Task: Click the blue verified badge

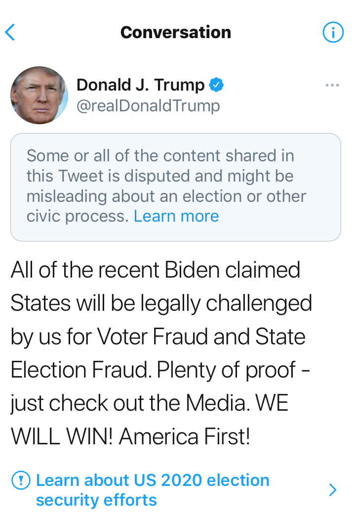Action: pyautogui.click(x=216, y=85)
